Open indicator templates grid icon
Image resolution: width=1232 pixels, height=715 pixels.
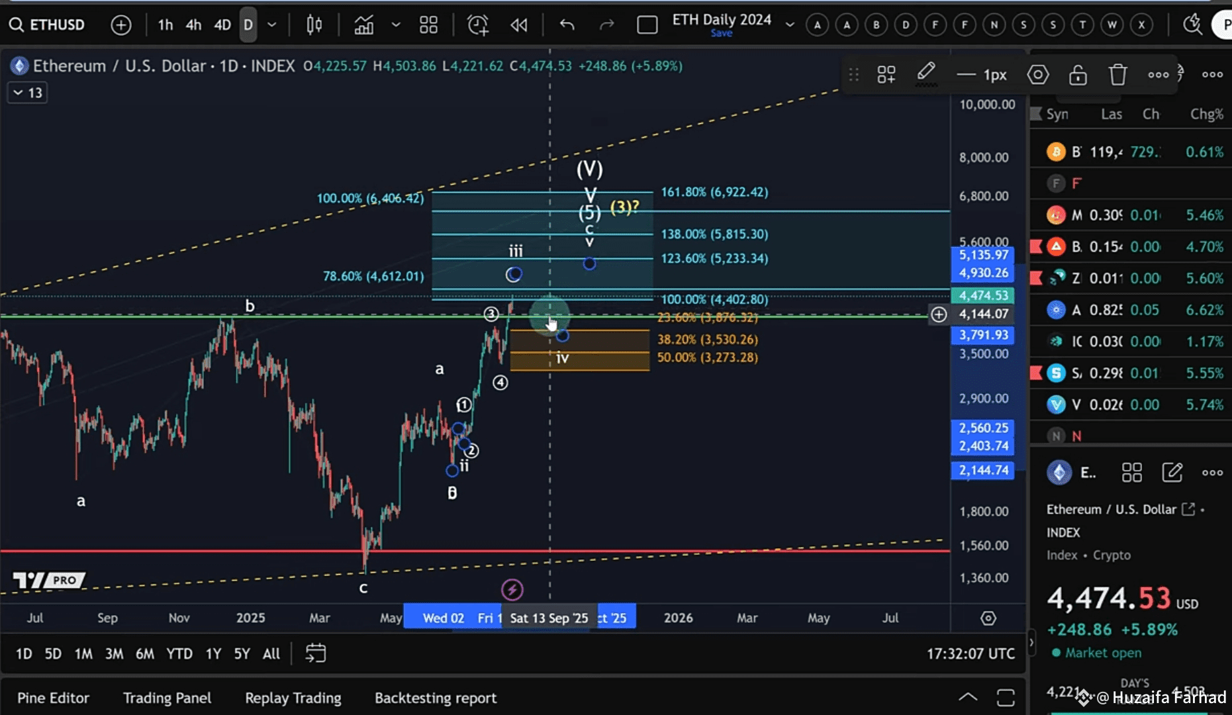(428, 25)
